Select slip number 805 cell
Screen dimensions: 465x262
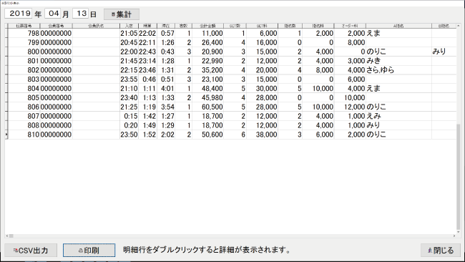coord(24,97)
